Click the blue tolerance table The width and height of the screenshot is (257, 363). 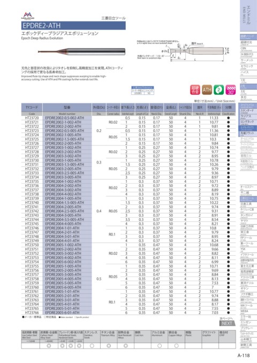(142, 90)
